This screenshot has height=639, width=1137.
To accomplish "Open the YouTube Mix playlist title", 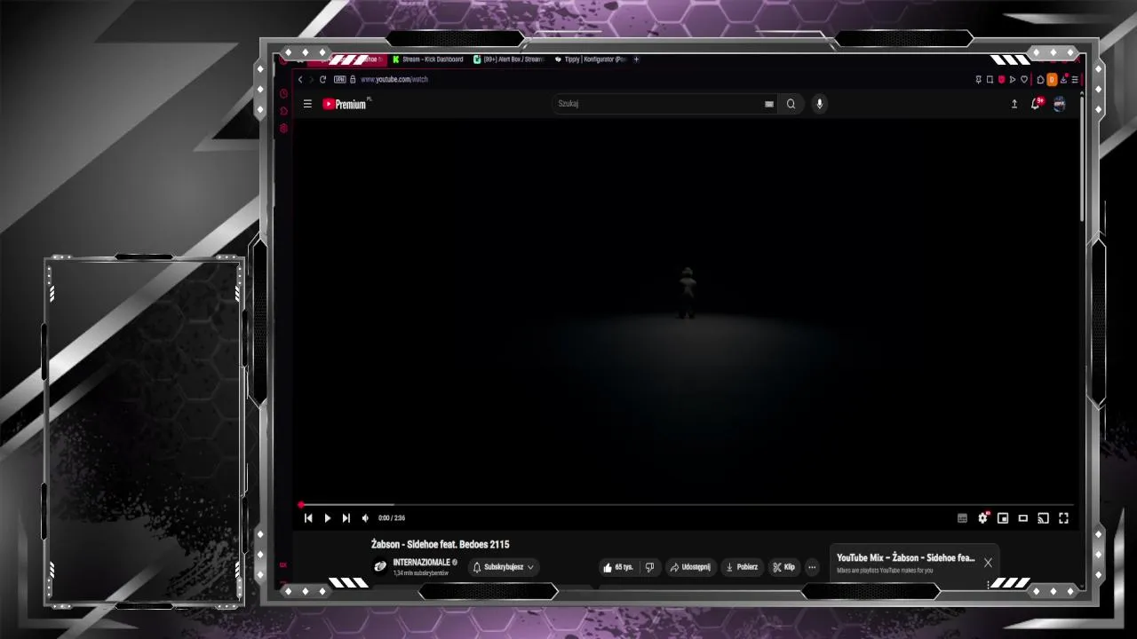I will pos(905,558).
